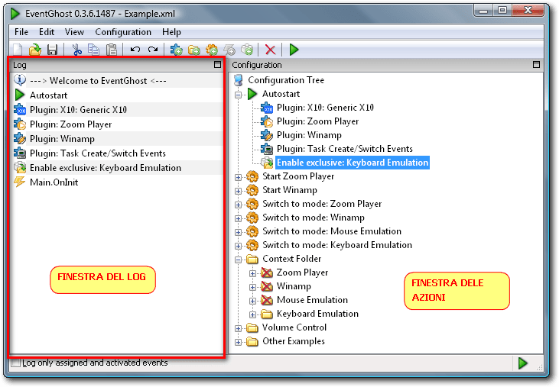Expand Switch to mode: Zoom Player

238,205
